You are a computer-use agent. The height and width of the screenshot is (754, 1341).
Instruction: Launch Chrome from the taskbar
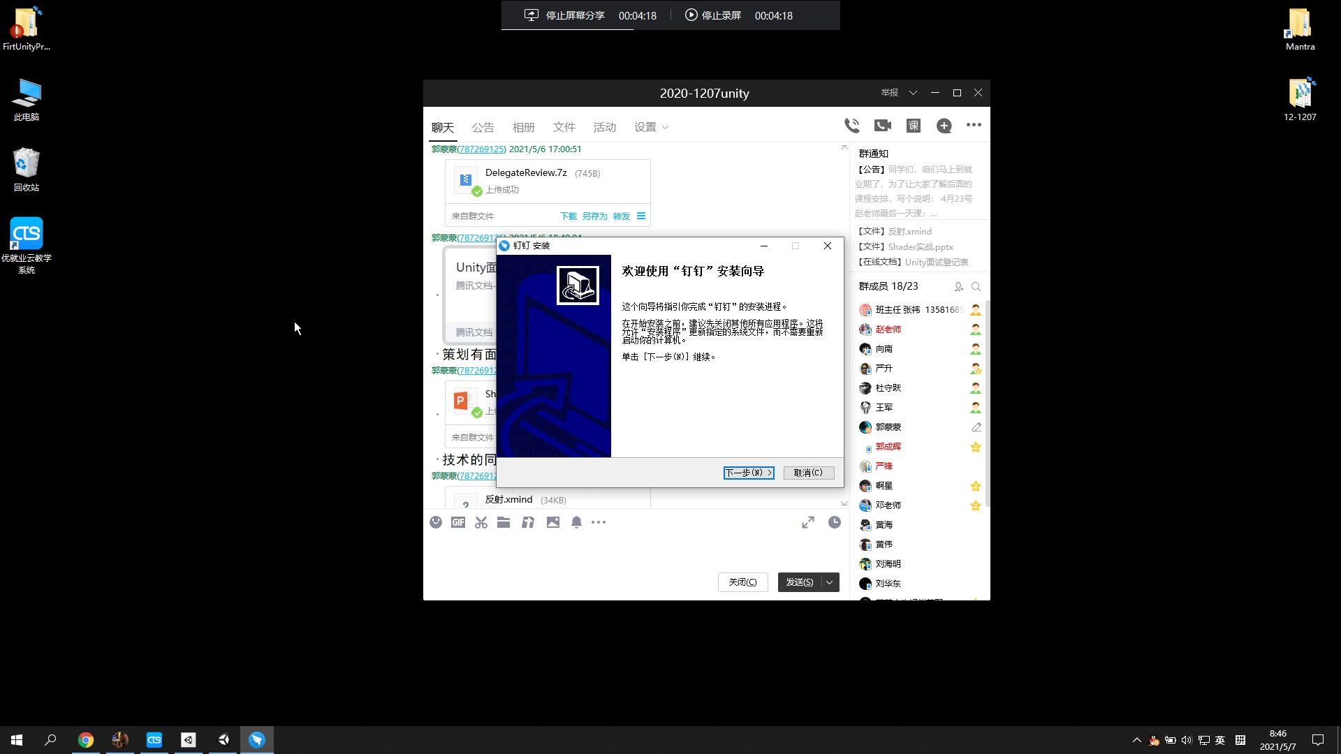86,740
